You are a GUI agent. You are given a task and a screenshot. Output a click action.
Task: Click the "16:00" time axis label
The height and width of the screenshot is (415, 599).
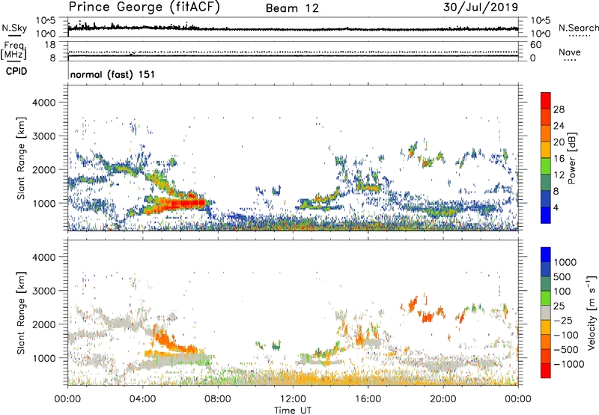[x=368, y=399]
